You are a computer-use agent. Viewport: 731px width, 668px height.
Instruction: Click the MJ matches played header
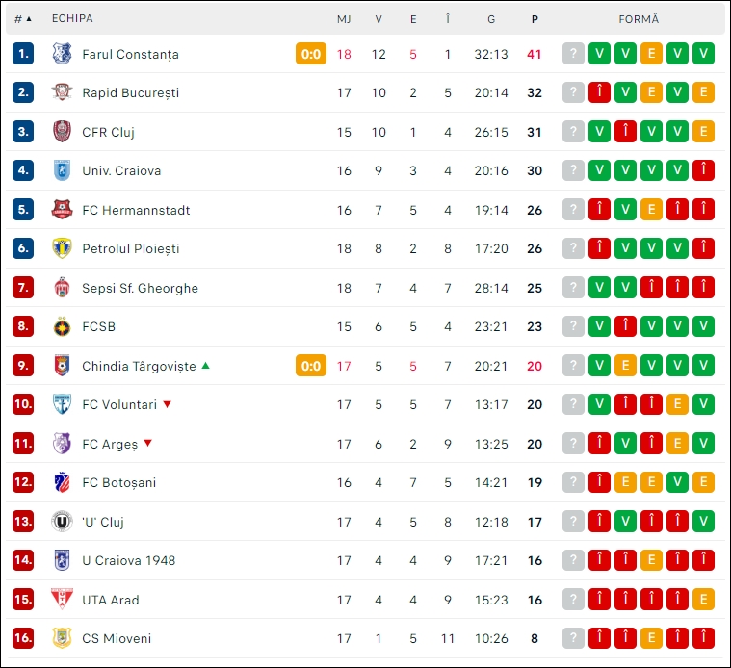click(x=344, y=19)
